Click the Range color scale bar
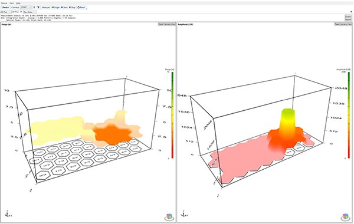 172,115
